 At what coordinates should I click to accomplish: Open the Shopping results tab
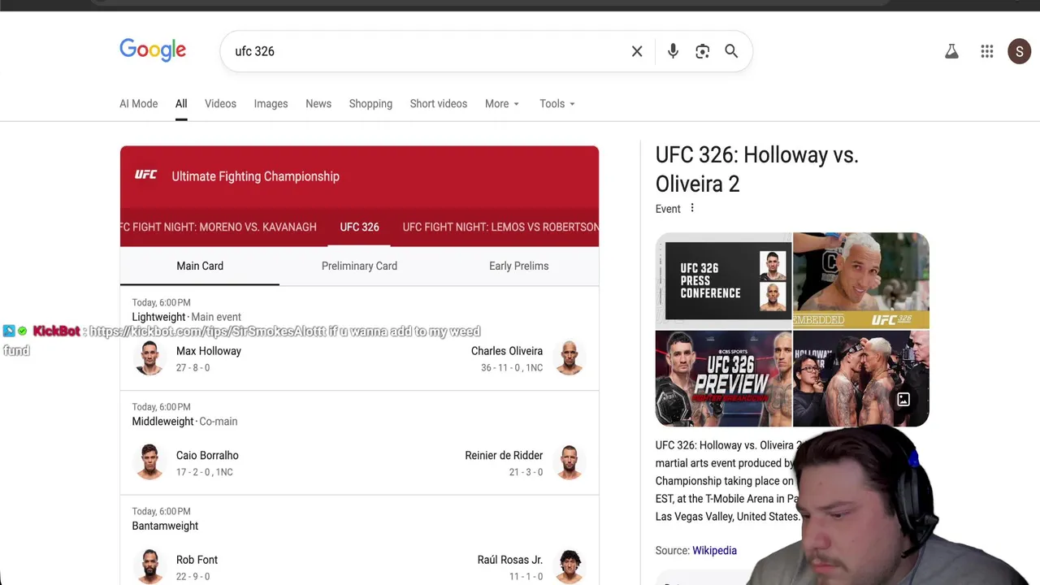(x=370, y=104)
